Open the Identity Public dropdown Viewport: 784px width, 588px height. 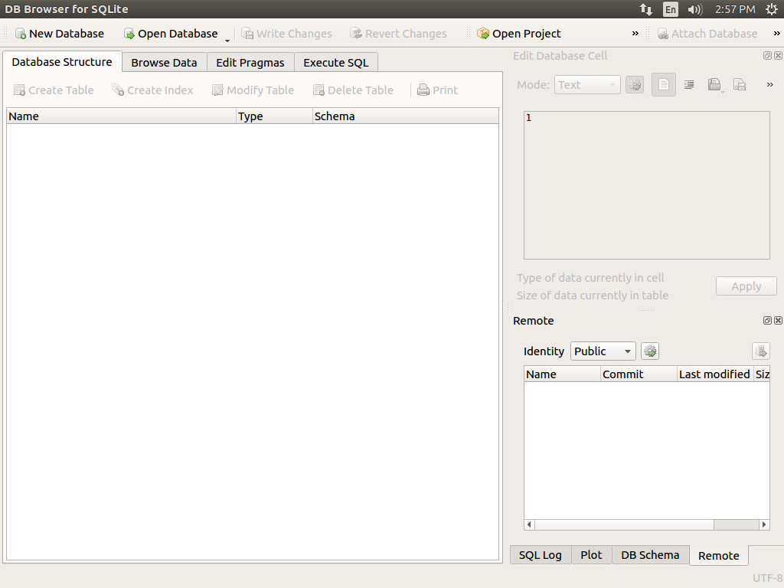[x=603, y=351]
